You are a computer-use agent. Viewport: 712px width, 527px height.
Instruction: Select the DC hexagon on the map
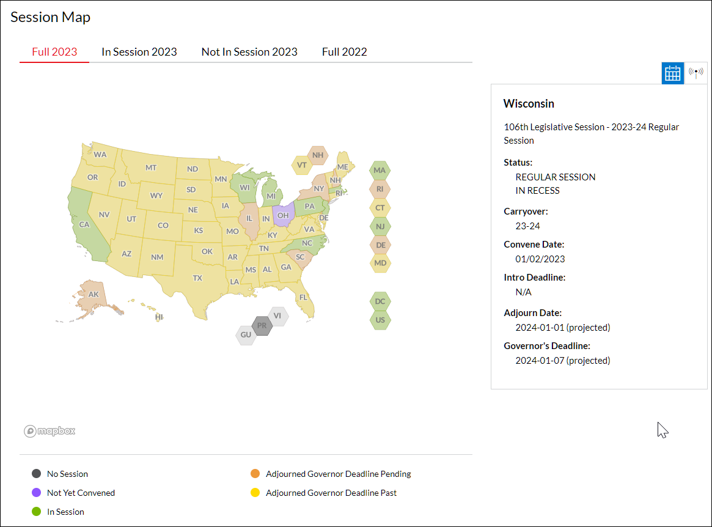[x=380, y=301]
